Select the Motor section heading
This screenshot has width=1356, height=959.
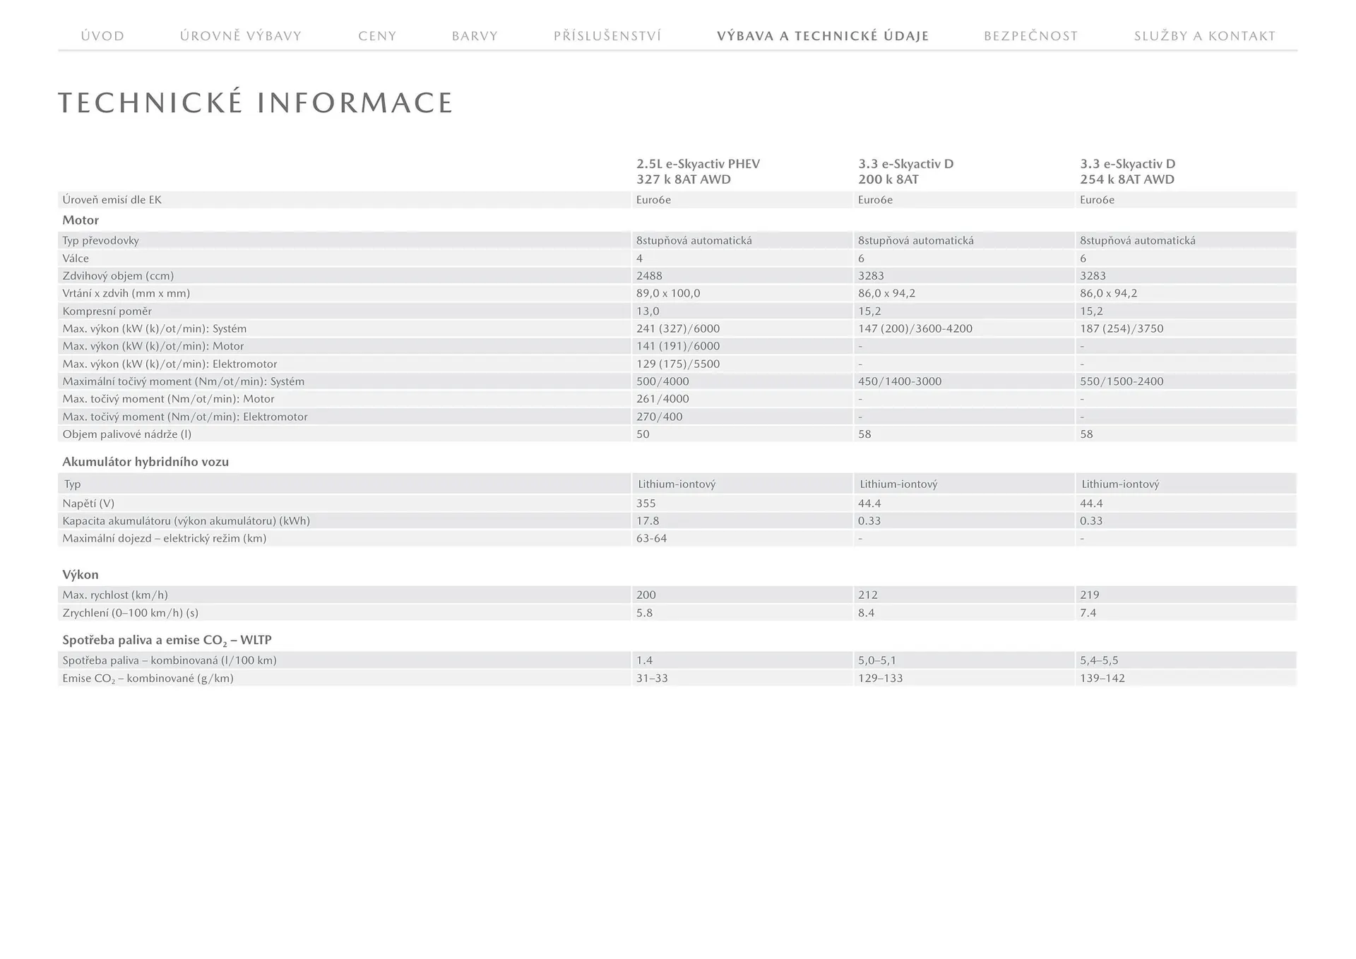pos(81,220)
